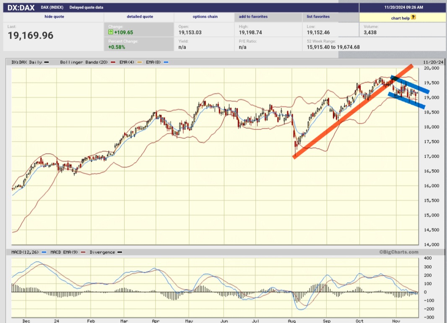Click the black DX:DAX Daily legend marker

pyautogui.click(x=47, y=62)
